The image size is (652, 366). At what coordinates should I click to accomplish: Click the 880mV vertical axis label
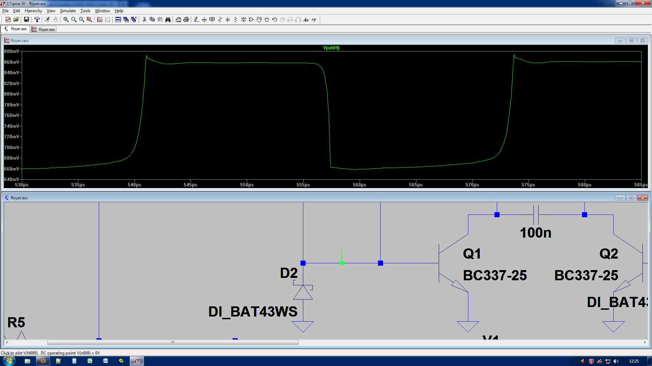(x=12, y=51)
